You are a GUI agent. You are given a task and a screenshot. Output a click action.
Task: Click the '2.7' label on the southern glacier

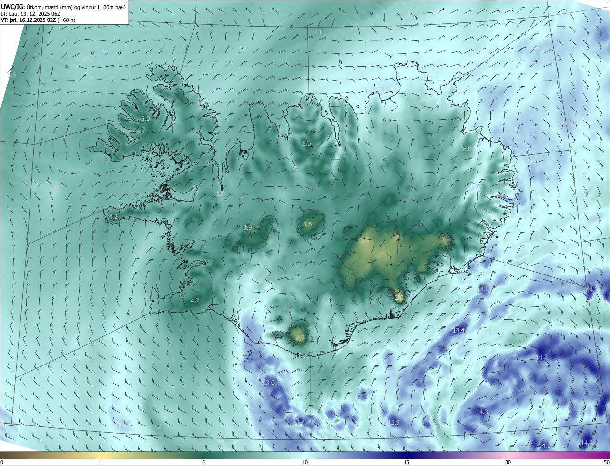pos(300,339)
